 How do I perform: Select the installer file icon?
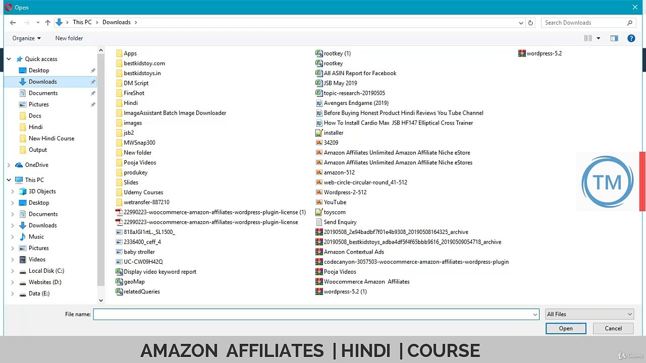pos(319,133)
